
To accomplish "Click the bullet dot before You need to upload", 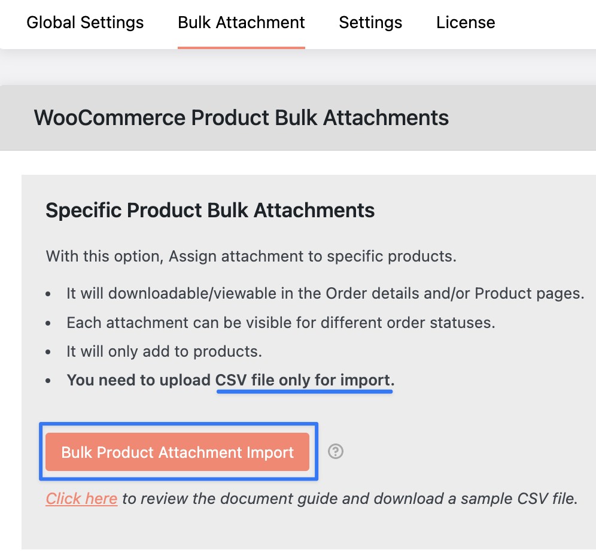I will pos(48,381).
